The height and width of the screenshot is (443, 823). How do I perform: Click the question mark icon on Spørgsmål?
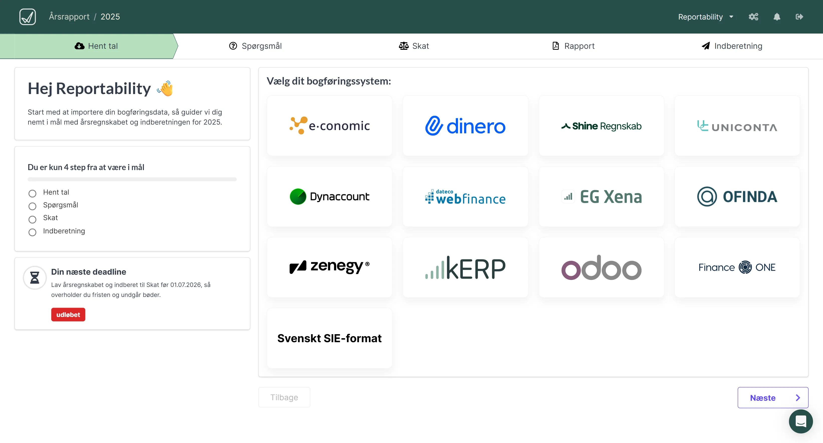point(233,46)
